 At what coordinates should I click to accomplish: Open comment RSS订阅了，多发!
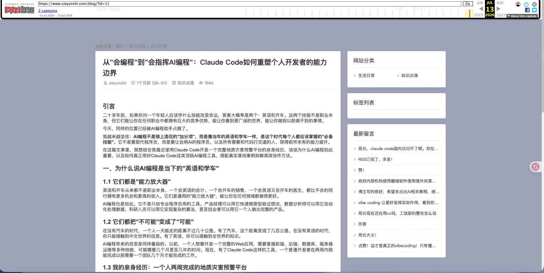point(375,159)
